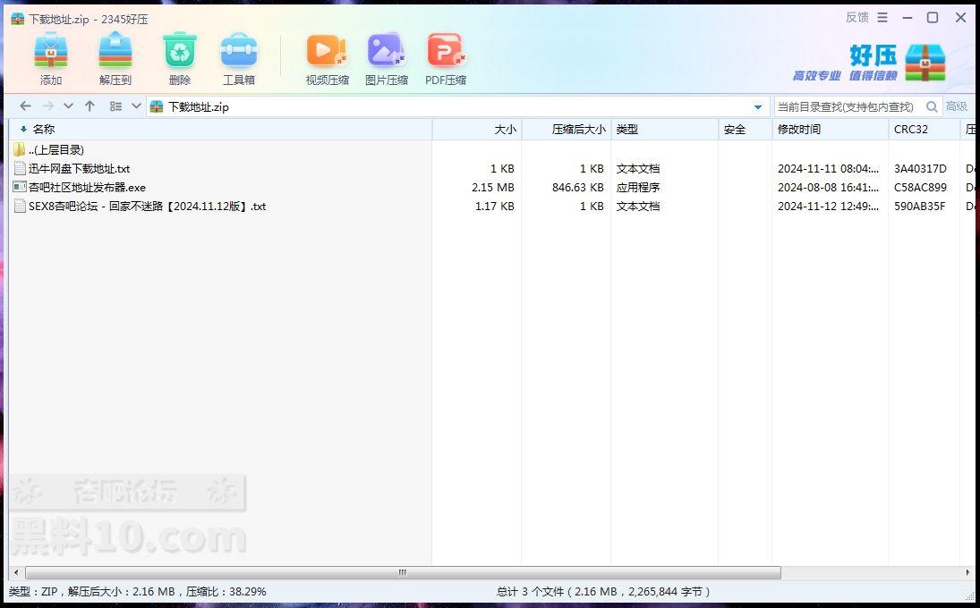Click the 846.63 KB compressed size cell
Viewport: 980px width, 608px height.
[x=578, y=187]
